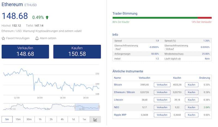
Task: Click the main Ethereum price line chart
Action: [x=51, y=80]
